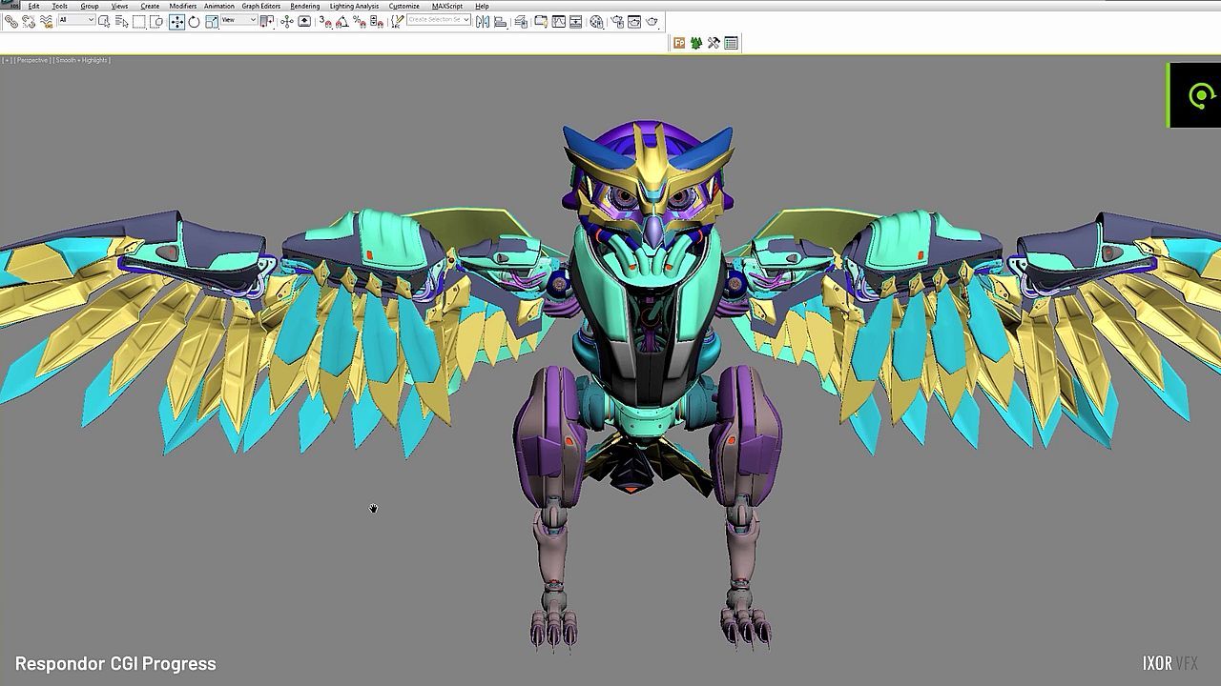
Task: Click the Select and Uniform Scale tool
Action: [211, 21]
